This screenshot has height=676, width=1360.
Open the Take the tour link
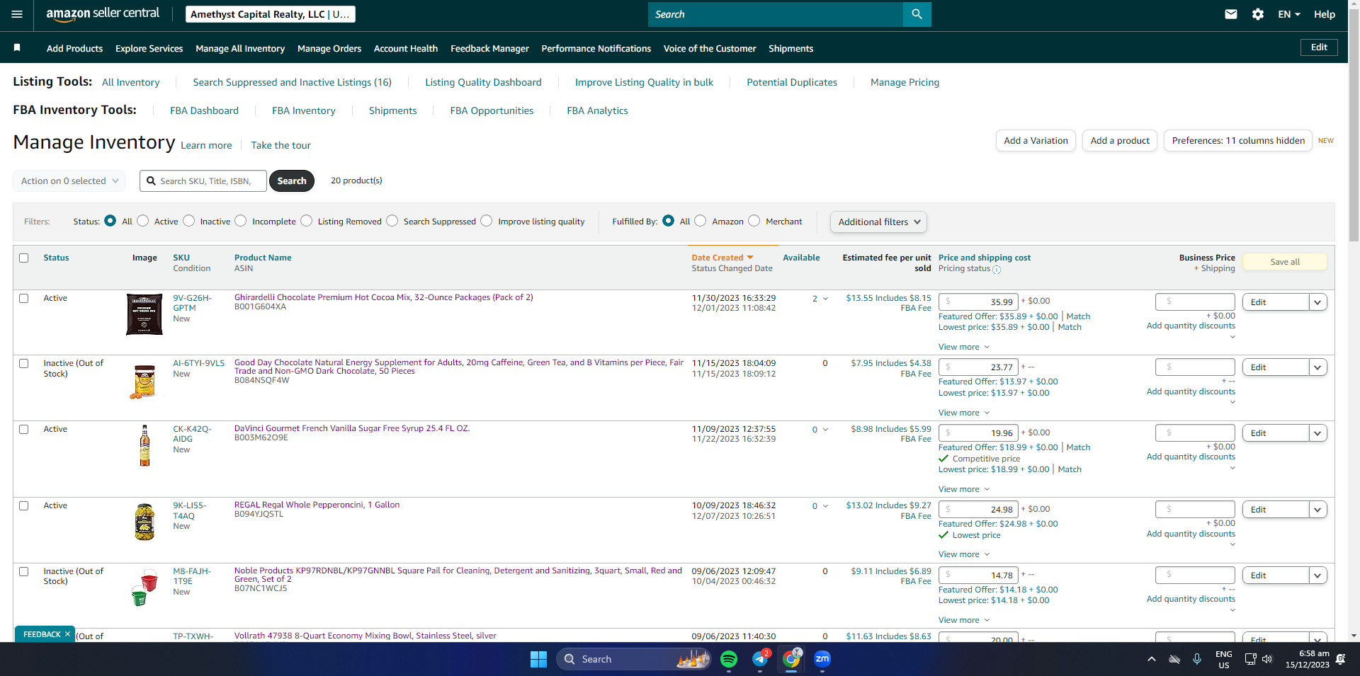click(280, 145)
